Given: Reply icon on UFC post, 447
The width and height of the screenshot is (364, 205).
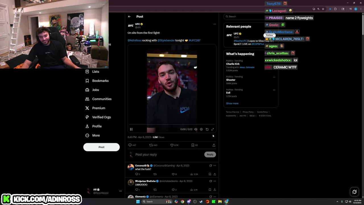Looking at the screenshot, I should (132, 145).
